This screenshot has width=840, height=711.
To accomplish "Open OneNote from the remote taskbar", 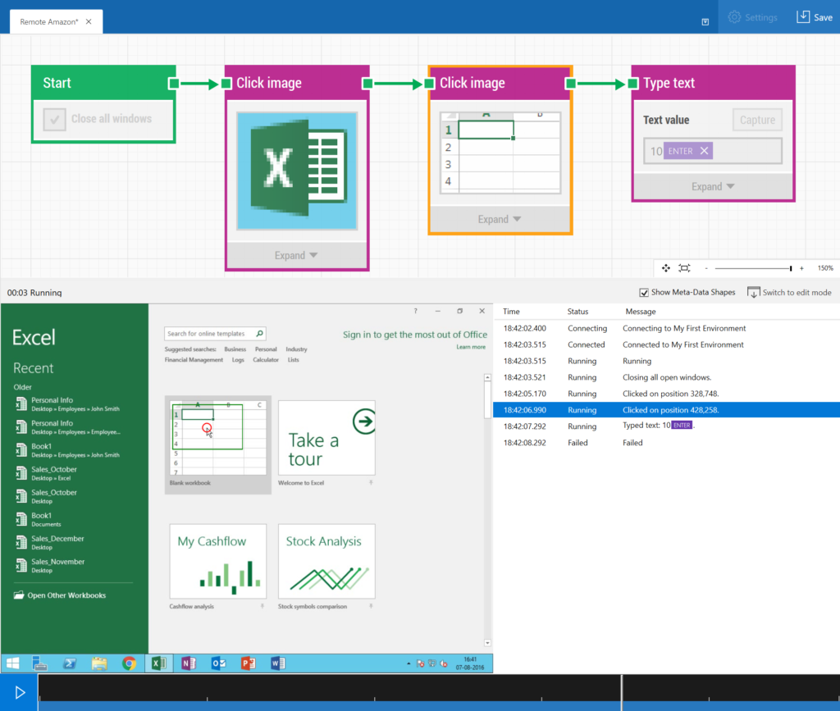I will [189, 663].
